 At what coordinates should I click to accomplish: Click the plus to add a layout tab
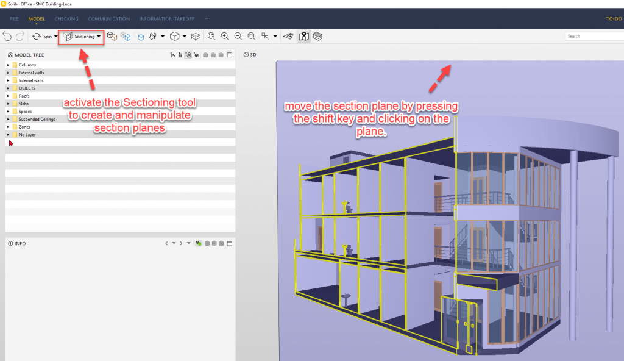click(207, 18)
